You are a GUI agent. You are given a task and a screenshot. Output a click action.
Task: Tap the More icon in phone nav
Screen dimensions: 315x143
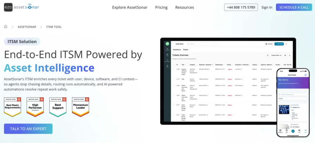click(x=305, y=131)
